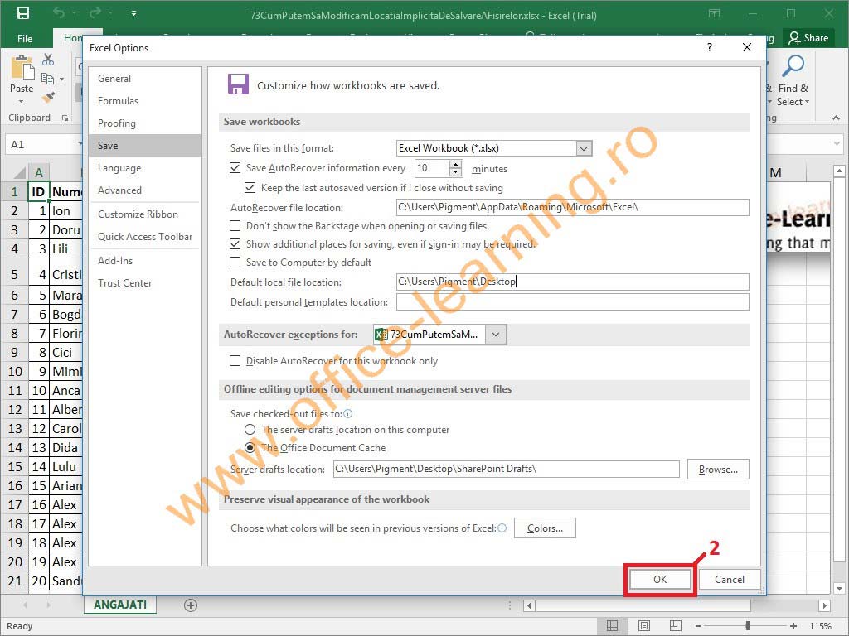Screen dimensions: 849x636
Task: Click the Undo arrow in the title bar
Action: pyautogui.click(x=59, y=13)
